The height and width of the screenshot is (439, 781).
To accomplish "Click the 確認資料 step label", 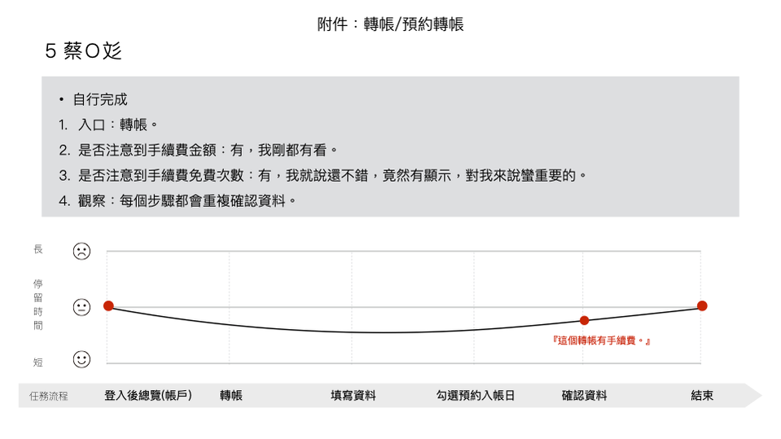I will click(x=584, y=396).
